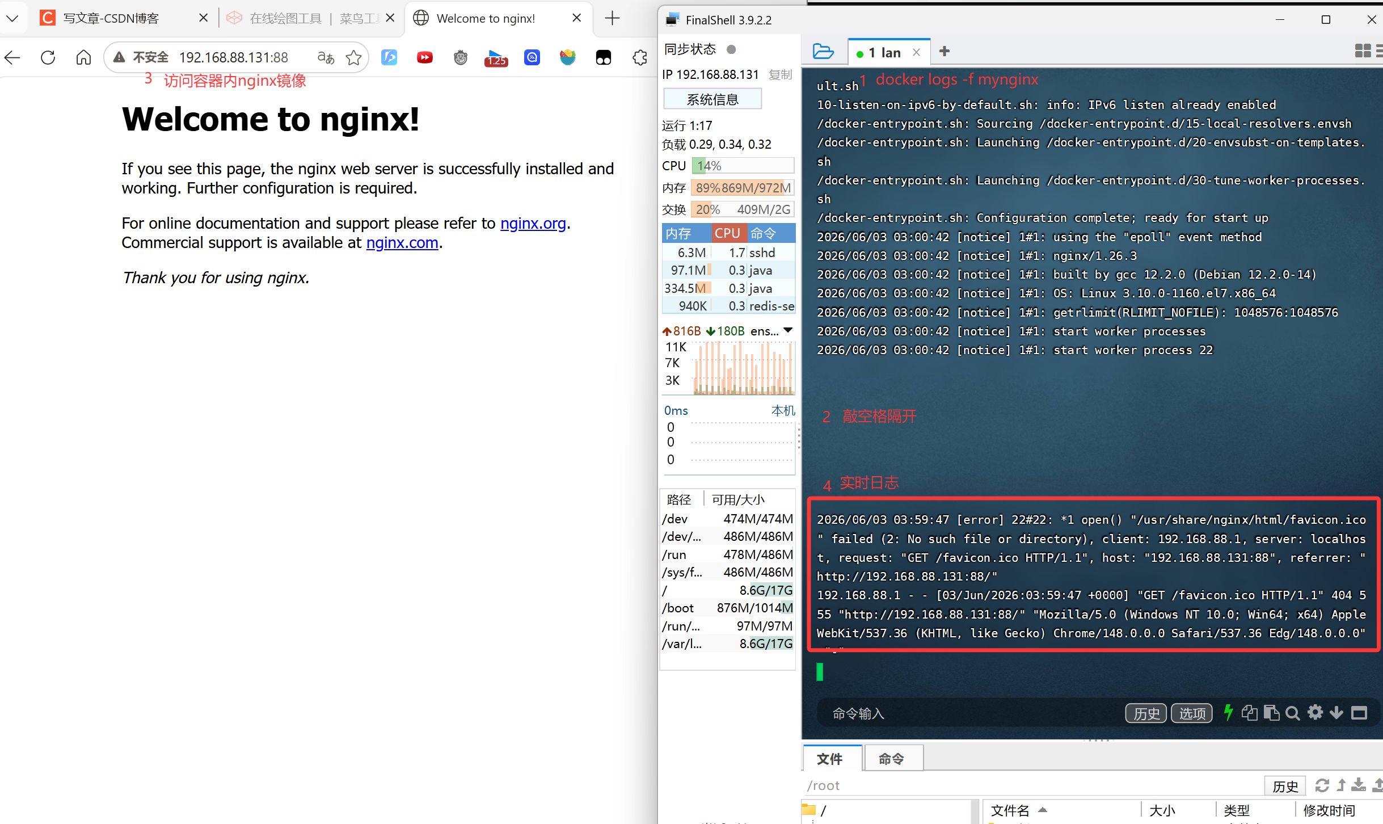Open file panel 历史 path history
The image size is (1383, 824).
click(x=1285, y=786)
